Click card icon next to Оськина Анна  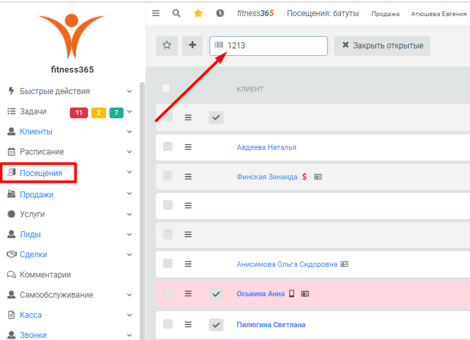[305, 294]
